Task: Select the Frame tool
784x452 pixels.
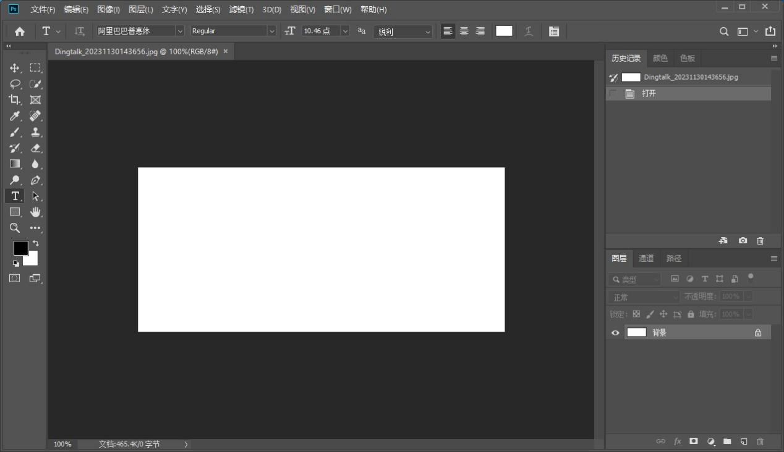Action: coord(35,100)
